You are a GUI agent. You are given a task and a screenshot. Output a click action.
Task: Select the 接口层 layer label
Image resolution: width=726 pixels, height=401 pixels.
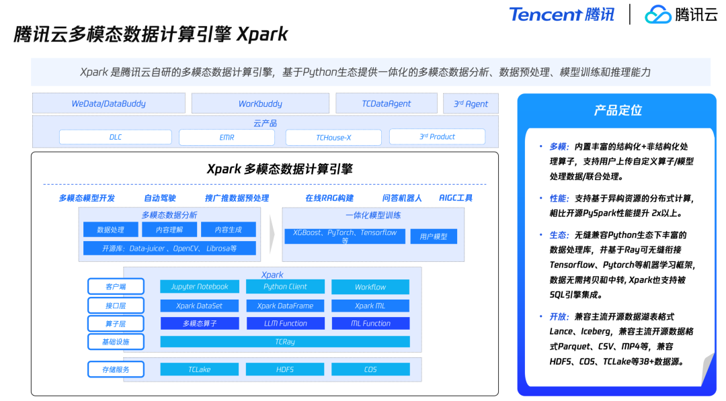116,306
